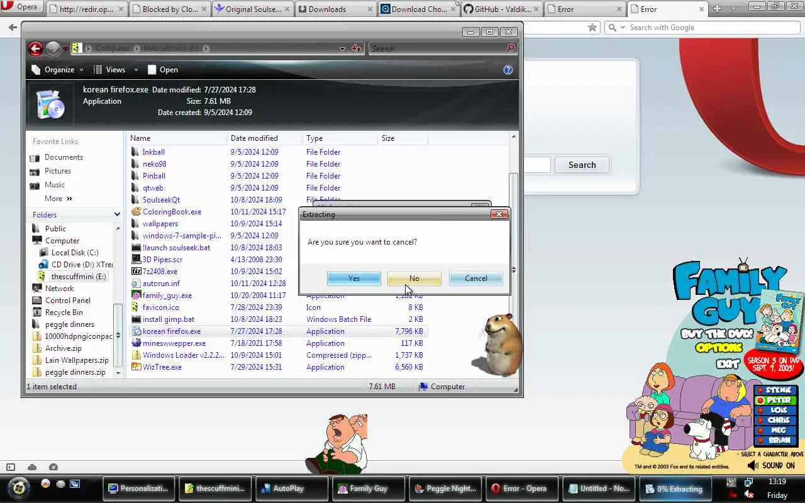Sort by the Name column header

(x=177, y=138)
